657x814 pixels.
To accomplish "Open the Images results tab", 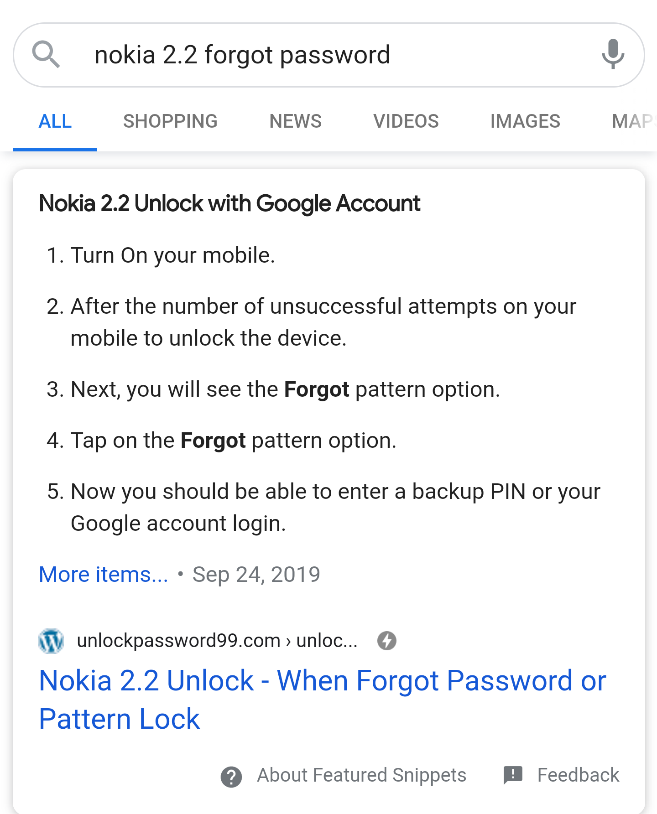I will (525, 121).
